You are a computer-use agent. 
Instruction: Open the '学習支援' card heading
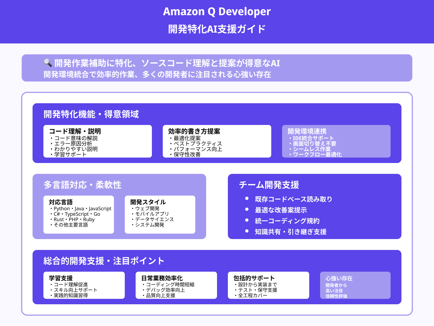click(x=61, y=278)
